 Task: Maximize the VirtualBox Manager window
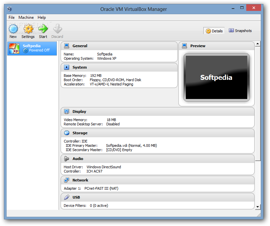pyautogui.click(x=242, y=8)
